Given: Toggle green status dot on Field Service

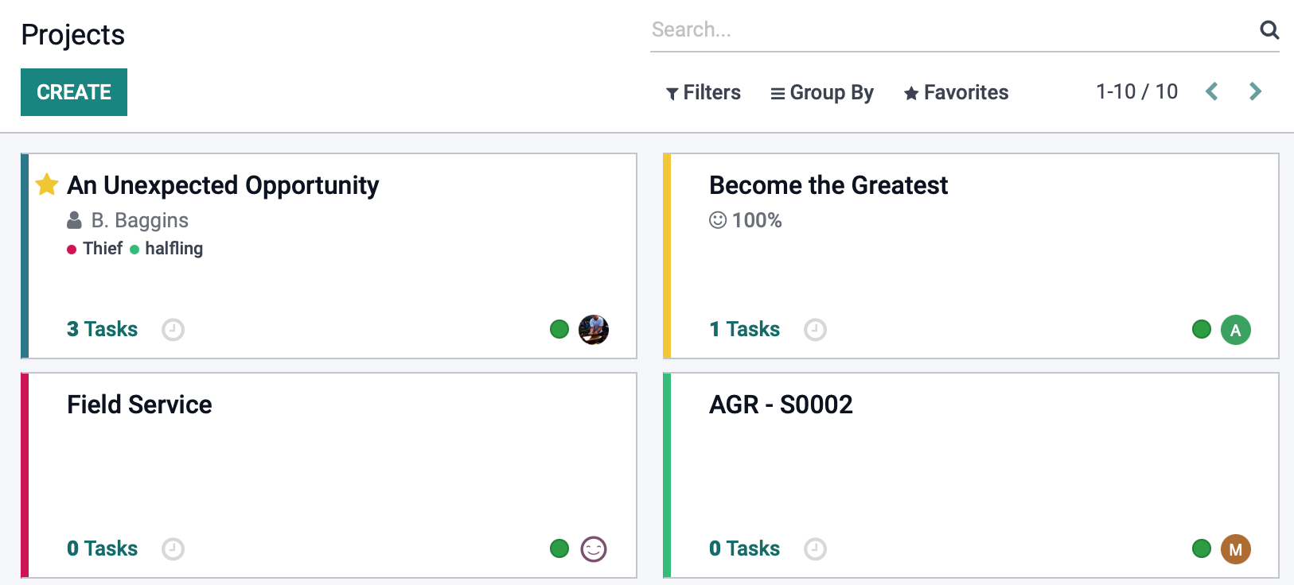Looking at the screenshot, I should [x=559, y=548].
